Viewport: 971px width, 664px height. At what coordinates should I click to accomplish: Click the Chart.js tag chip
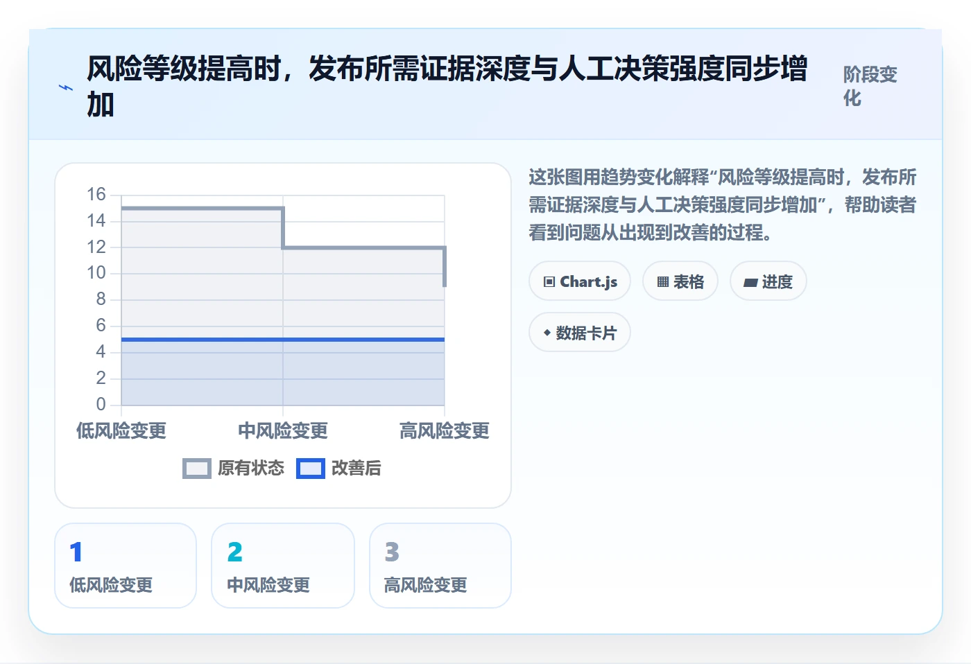[x=580, y=281]
